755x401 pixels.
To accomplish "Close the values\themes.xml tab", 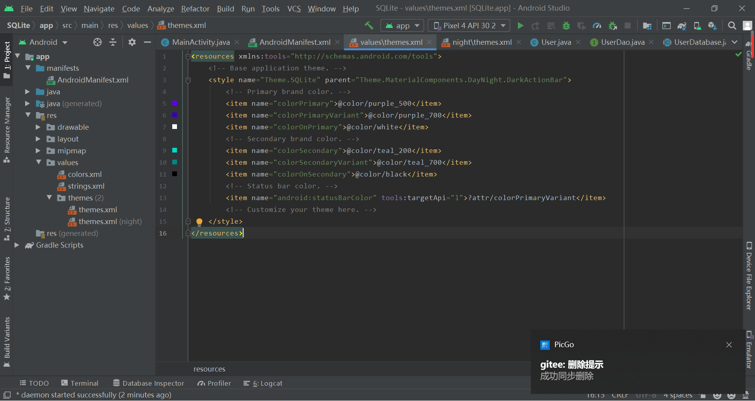I will tap(429, 42).
